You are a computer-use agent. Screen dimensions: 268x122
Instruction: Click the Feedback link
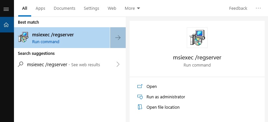tap(238, 8)
